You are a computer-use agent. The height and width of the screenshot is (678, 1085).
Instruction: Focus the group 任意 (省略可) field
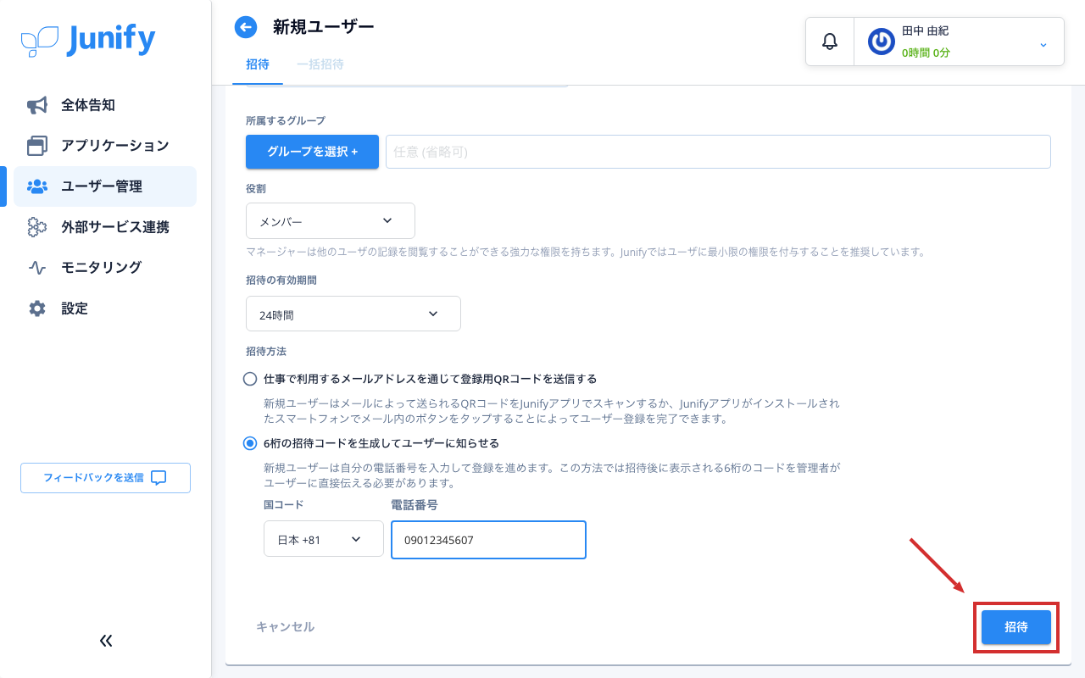(718, 152)
